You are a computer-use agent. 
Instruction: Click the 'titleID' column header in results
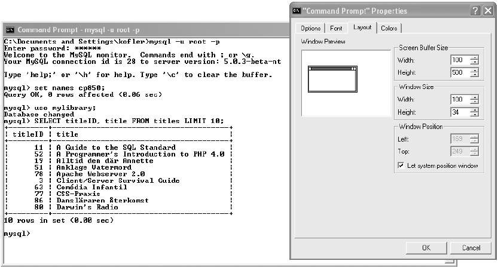(x=28, y=134)
